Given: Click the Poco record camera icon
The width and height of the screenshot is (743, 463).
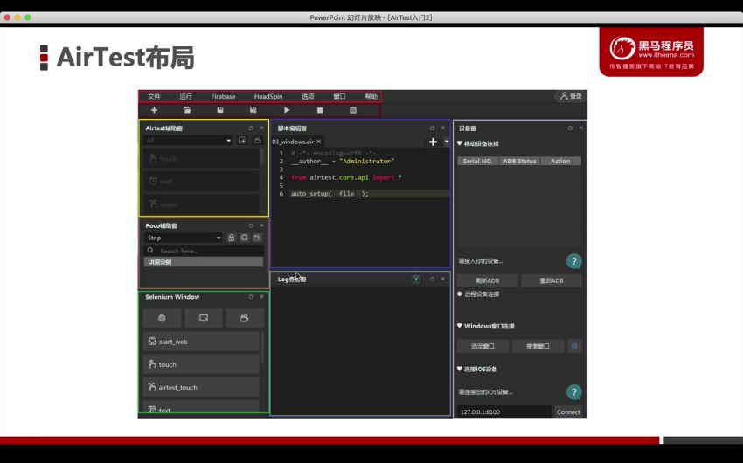Looking at the screenshot, I should pos(257,238).
